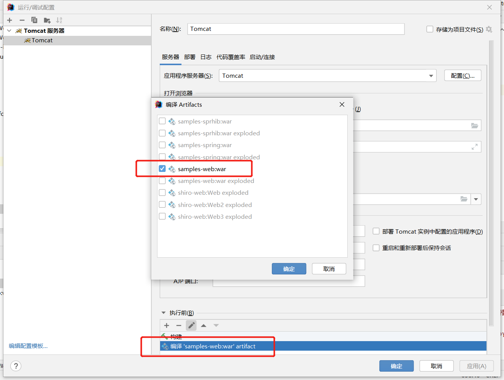Screen dimensions: 504x380
Task: Collapse the 执行前 section
Action: click(164, 313)
